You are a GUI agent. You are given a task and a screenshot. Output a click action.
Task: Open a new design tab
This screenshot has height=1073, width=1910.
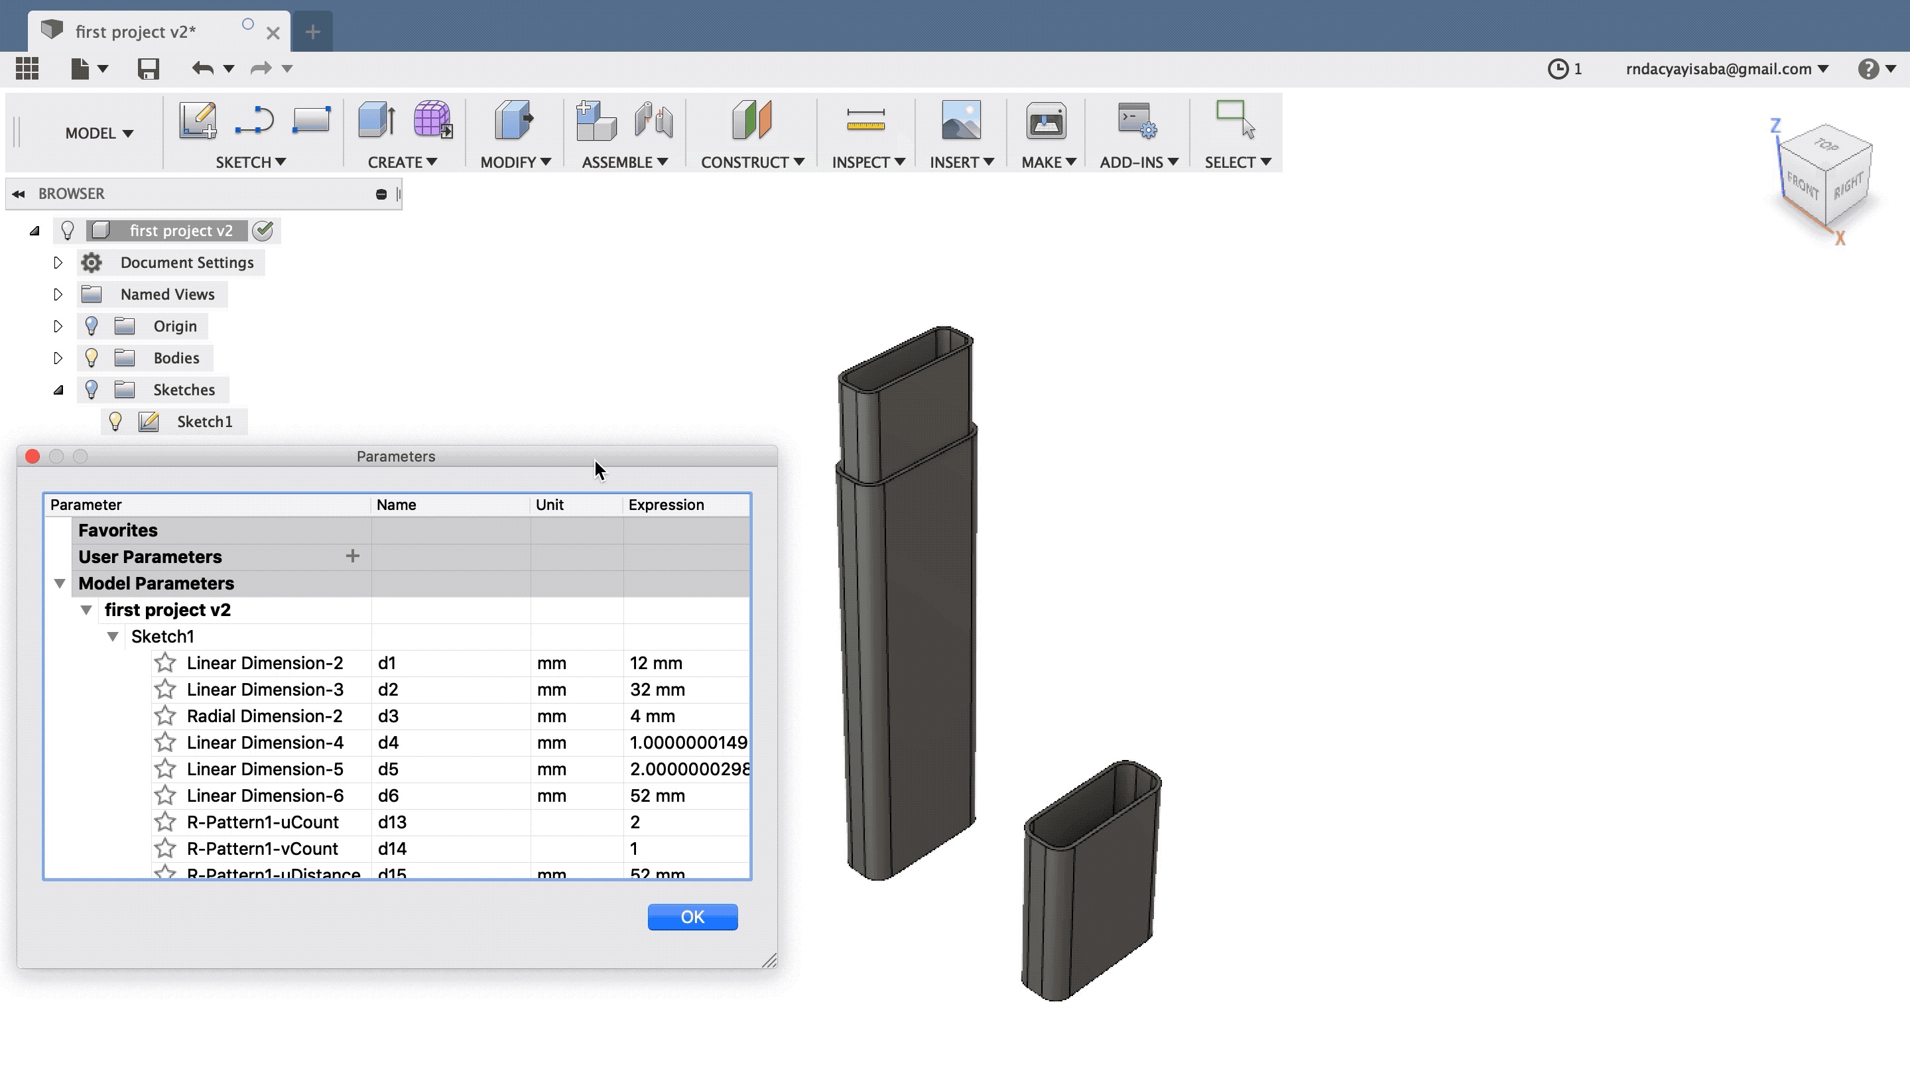pyautogui.click(x=312, y=32)
